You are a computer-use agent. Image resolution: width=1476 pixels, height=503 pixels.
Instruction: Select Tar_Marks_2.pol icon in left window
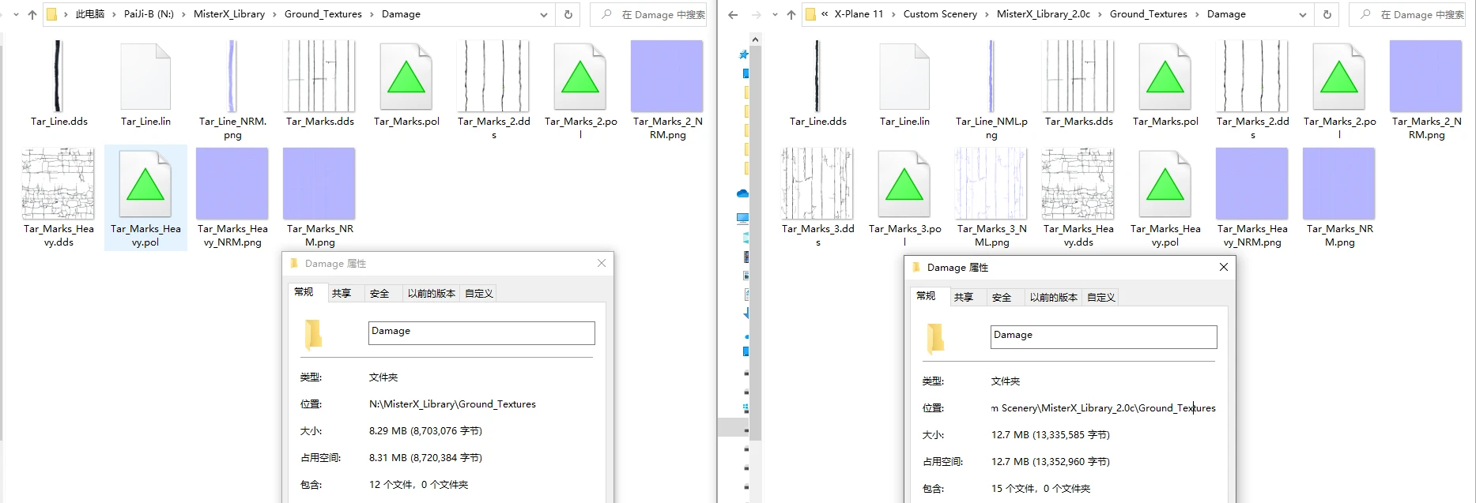[580, 77]
